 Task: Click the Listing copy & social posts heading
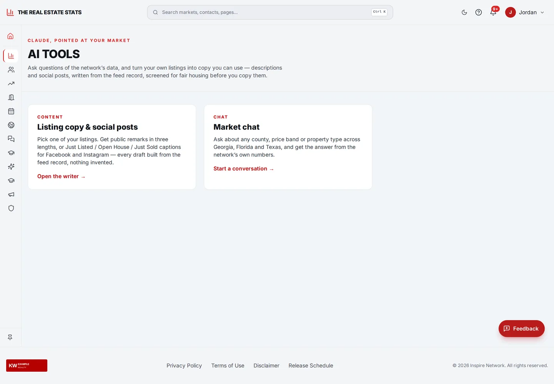[87, 127]
